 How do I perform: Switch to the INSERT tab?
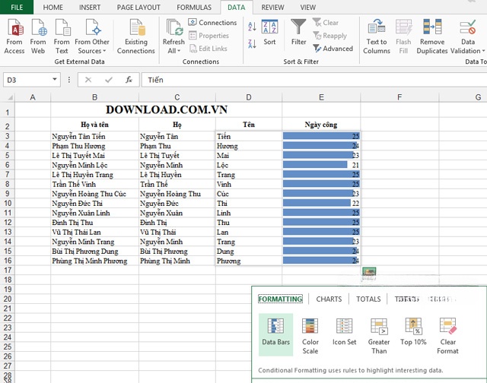(90, 7)
